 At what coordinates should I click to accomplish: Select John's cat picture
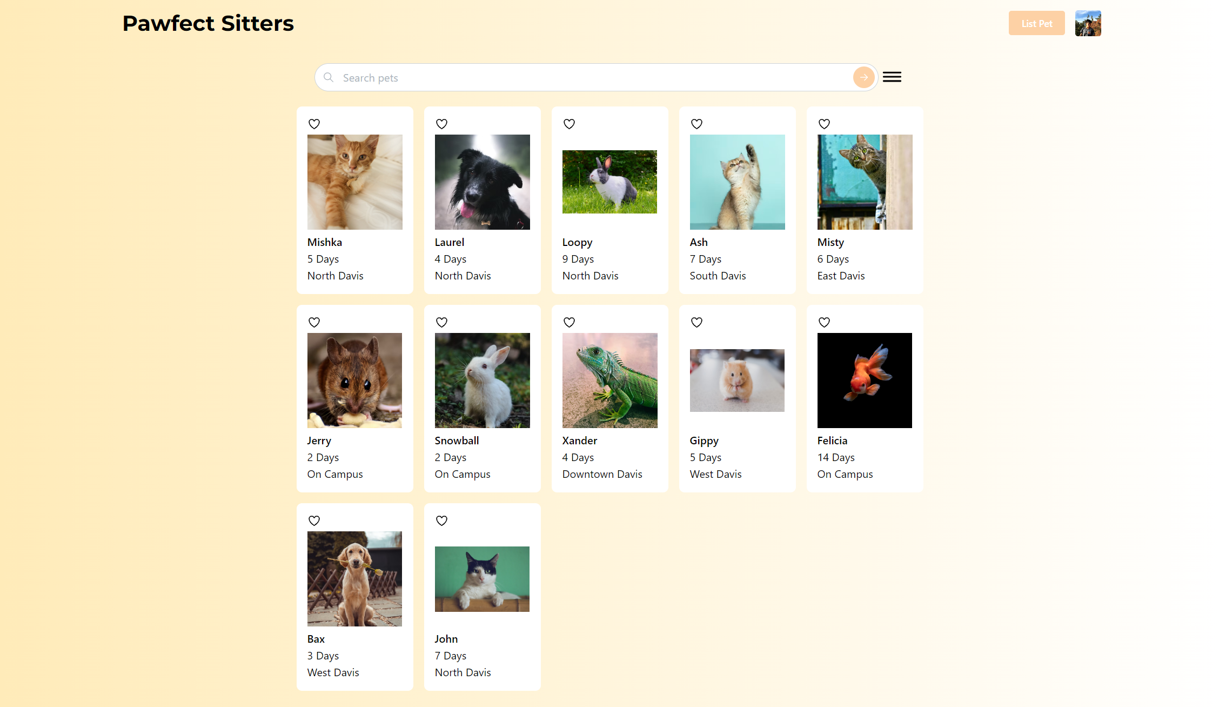(482, 579)
